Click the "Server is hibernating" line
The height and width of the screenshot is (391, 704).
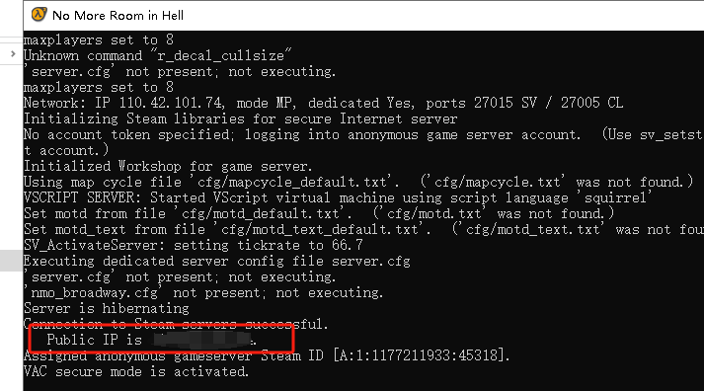(107, 308)
